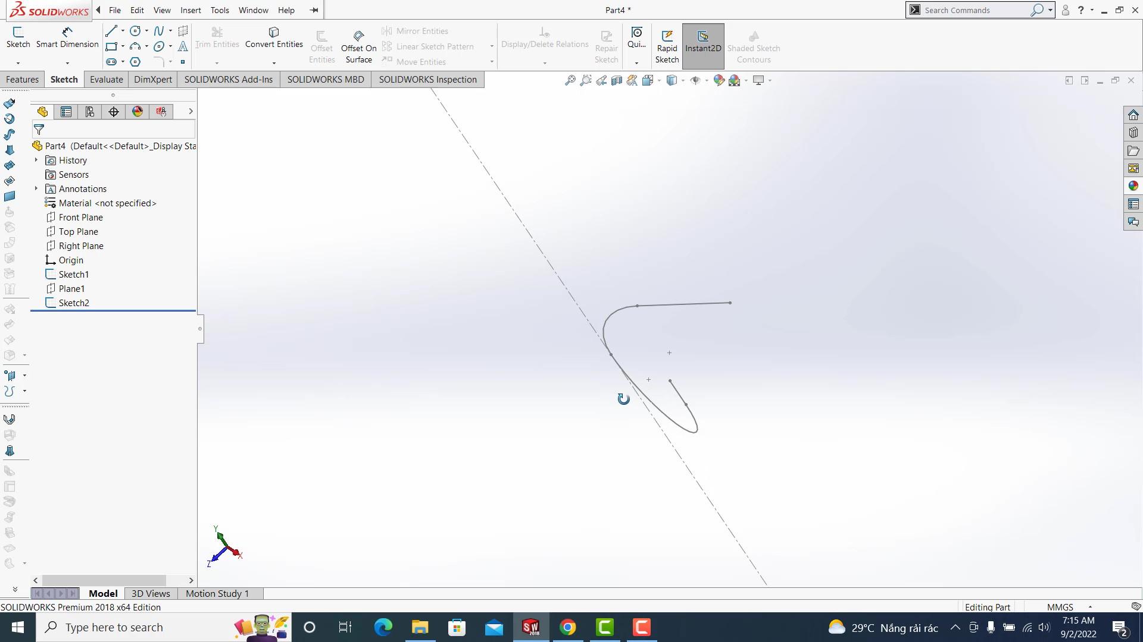Open the DisplayManager tab

coord(138,112)
